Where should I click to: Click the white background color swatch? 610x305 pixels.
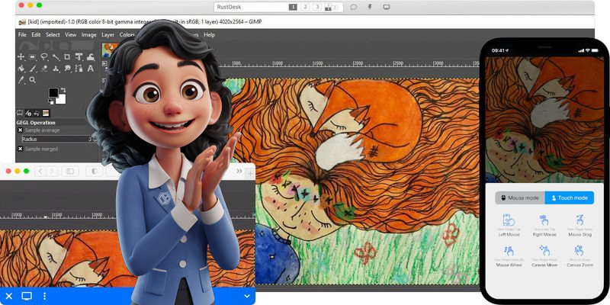62,100
